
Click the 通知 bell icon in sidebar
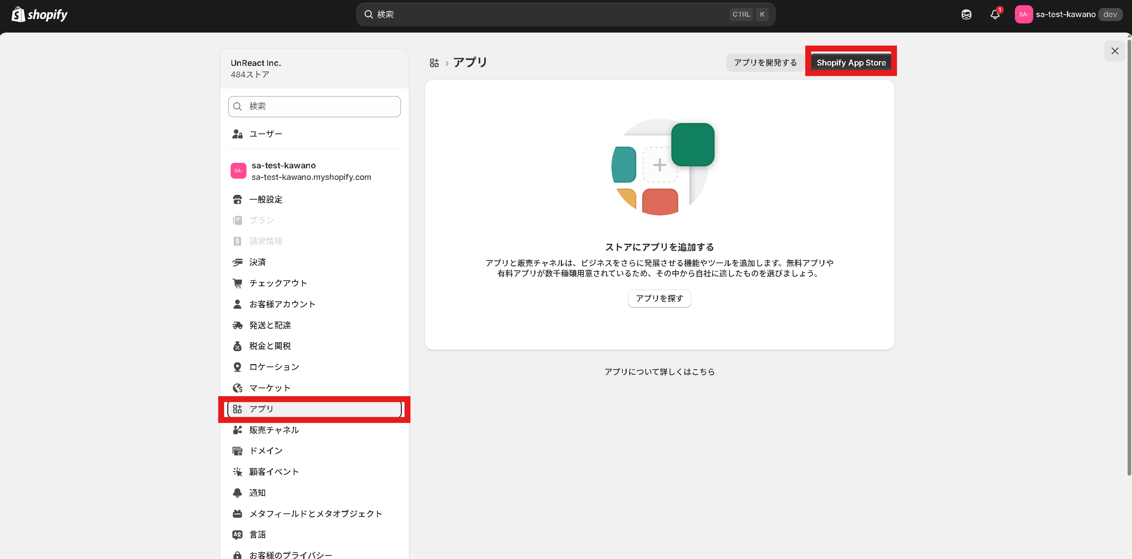point(237,493)
